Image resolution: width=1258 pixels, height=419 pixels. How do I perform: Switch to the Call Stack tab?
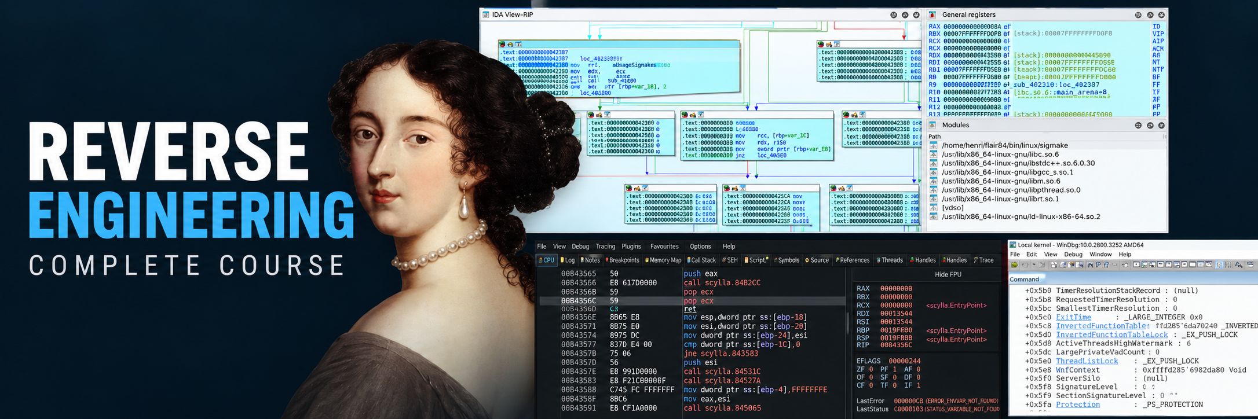[x=701, y=260]
